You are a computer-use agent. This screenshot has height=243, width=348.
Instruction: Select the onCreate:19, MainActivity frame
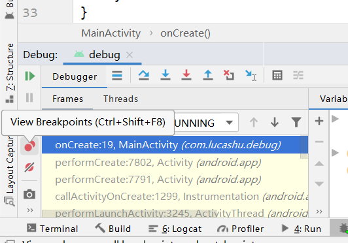click(175, 145)
